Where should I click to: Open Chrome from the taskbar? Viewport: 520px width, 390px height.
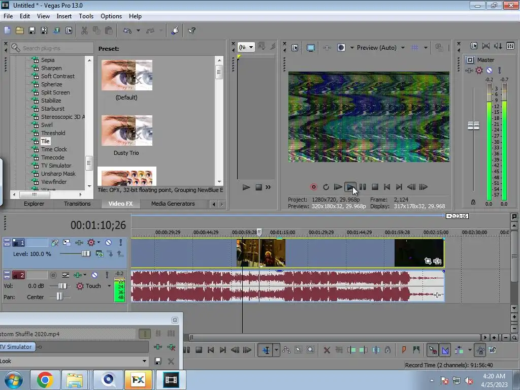[x=45, y=380]
